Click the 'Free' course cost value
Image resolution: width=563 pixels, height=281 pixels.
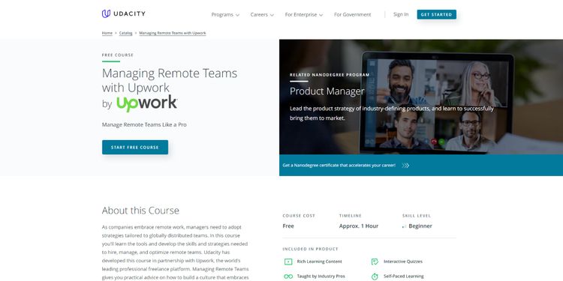[x=288, y=226]
